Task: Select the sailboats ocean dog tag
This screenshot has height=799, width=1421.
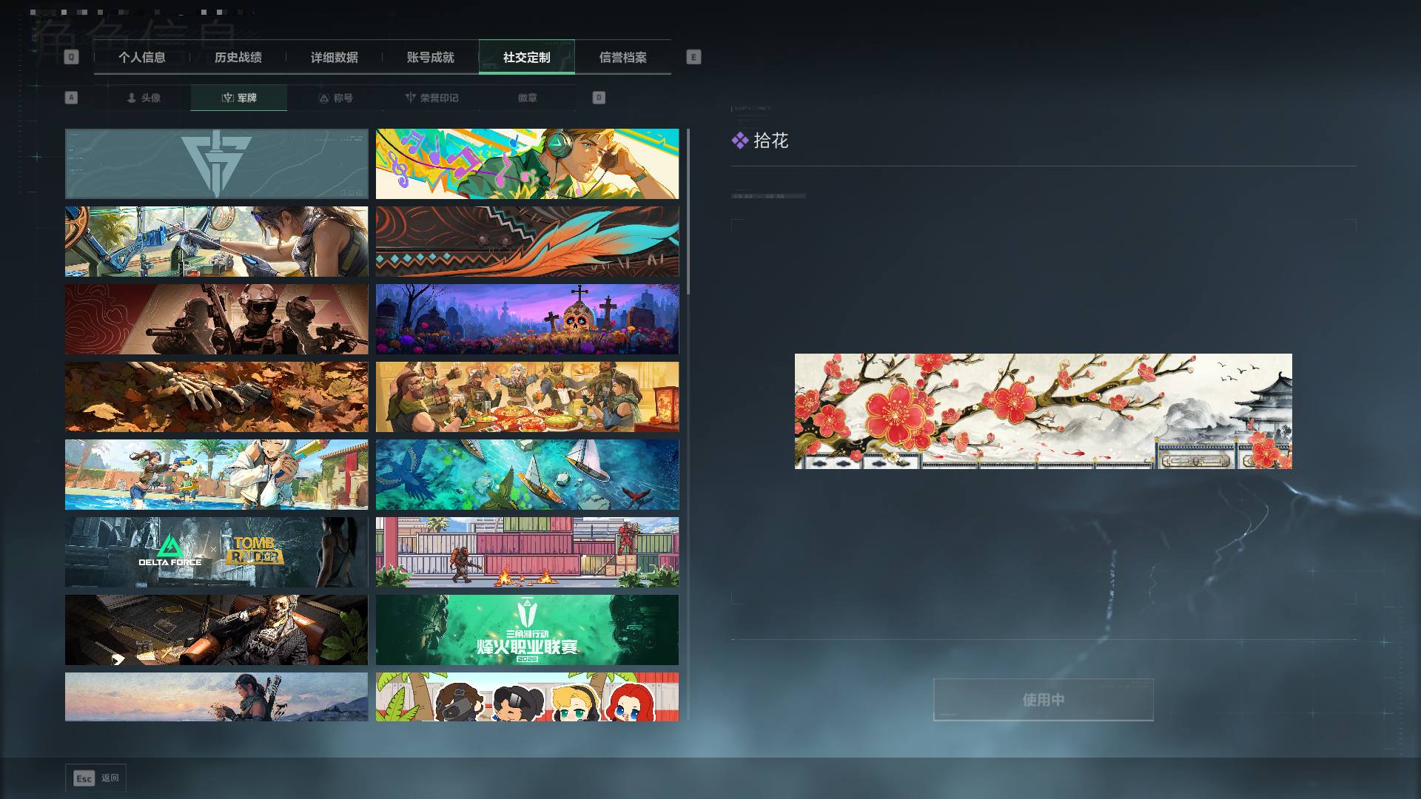Action: coord(527,475)
